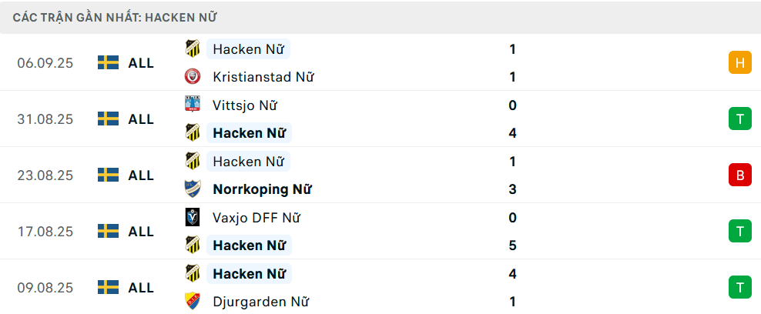Click Norrkoping Nữ team crest
761x314 pixels.
tap(193, 189)
